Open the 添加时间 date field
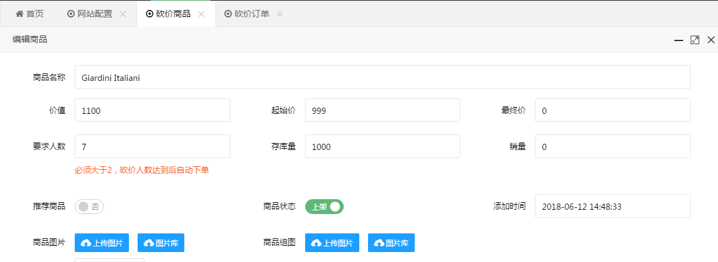The height and width of the screenshot is (262, 718). (612, 207)
